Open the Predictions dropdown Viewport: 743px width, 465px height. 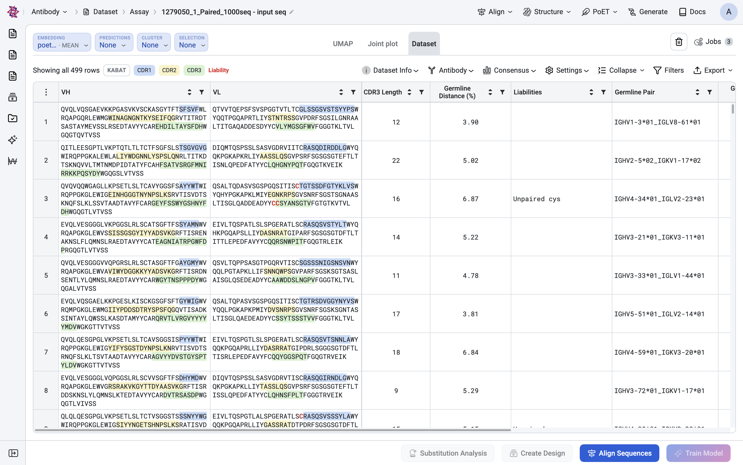(x=114, y=42)
